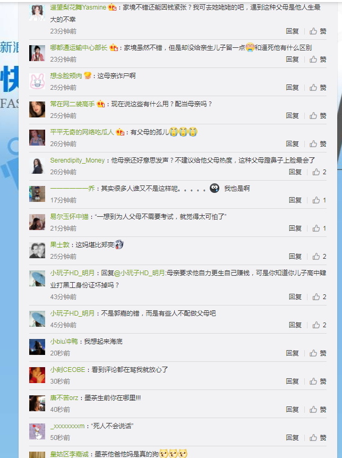Reply to 哪都通运输中心部长's comment
This screenshot has width=342, height=458.
(293, 60)
